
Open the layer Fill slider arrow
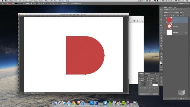pyautogui.click(x=183, y=15)
